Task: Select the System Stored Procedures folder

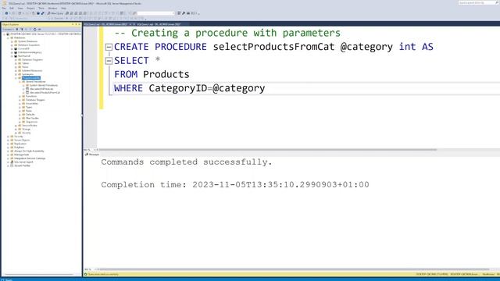Action: coord(44,85)
